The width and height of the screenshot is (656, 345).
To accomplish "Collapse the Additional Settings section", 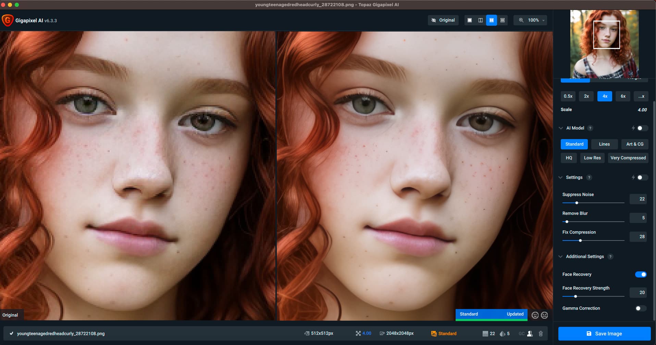I will point(561,257).
